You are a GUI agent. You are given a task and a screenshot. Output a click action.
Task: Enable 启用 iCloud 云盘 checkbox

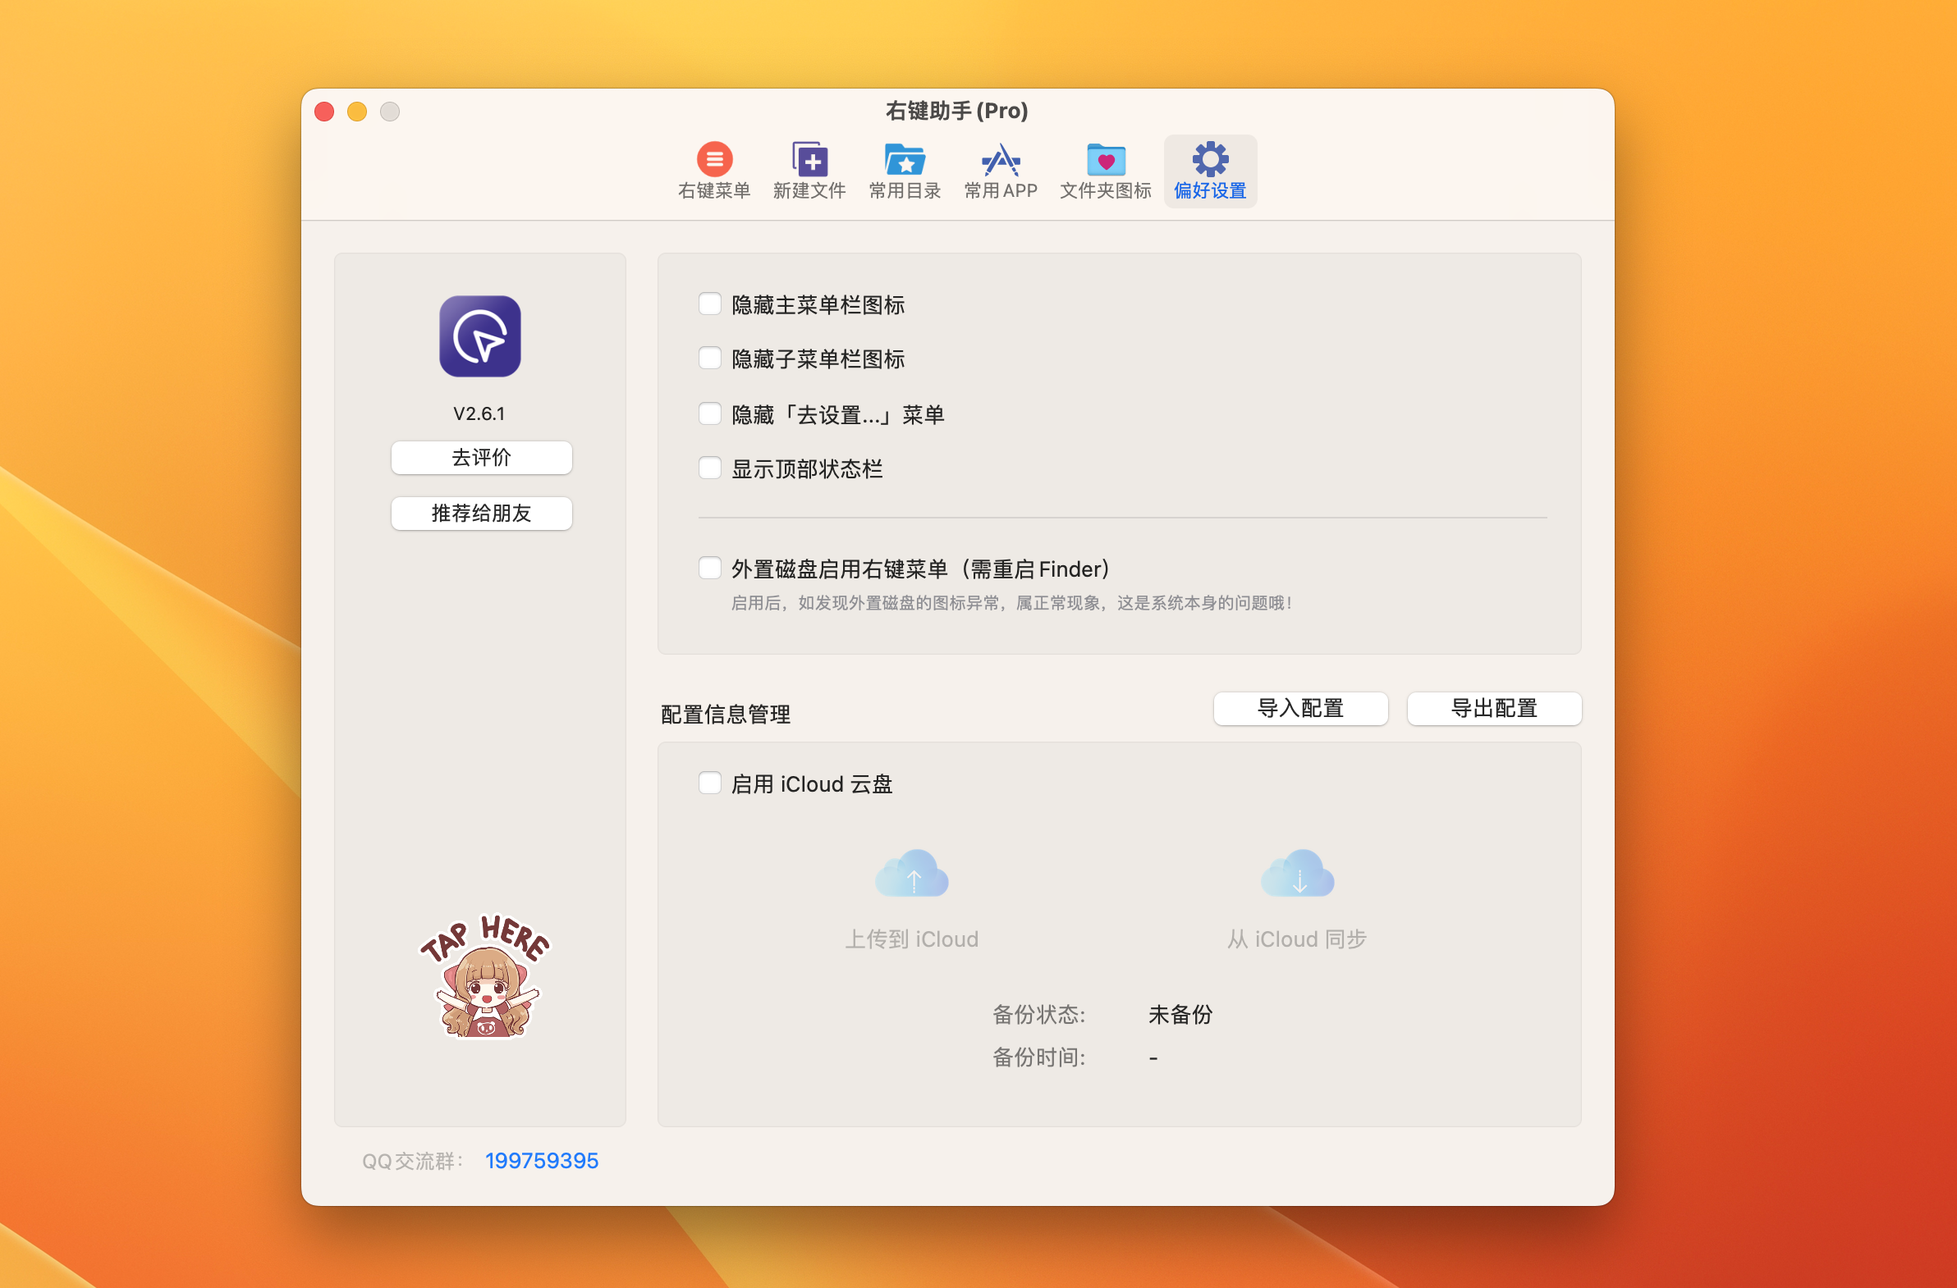click(709, 783)
